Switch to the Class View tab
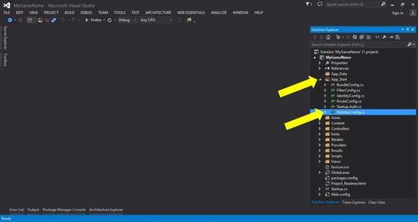 377,202
